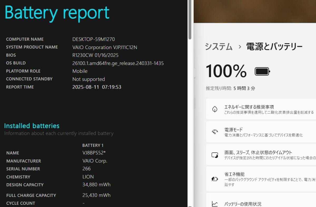Click the DESIGN CAPACITY label
Screen dimensions: 316x207
(x=25, y=185)
